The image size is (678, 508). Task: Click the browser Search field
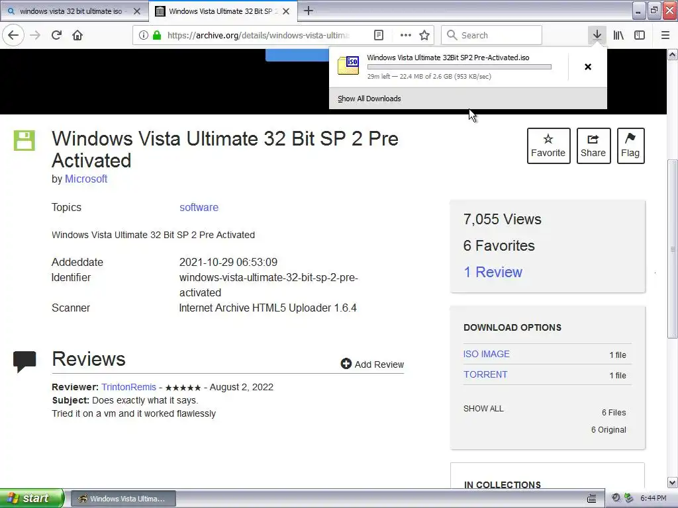pyautogui.click(x=492, y=35)
